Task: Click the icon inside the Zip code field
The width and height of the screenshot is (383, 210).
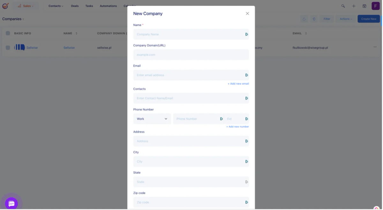Action: click(246, 202)
